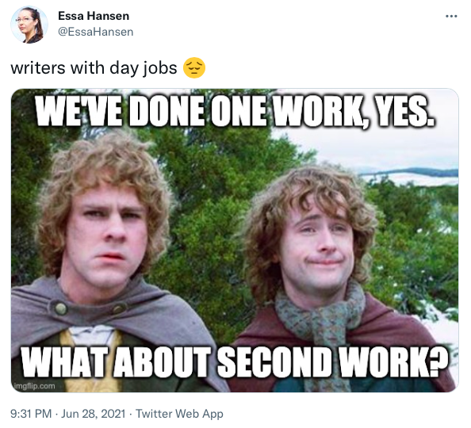Viewport: 471px width, 428px height.
Task: Click the smiling hobbit's maroon cloak
Action: pos(400,331)
